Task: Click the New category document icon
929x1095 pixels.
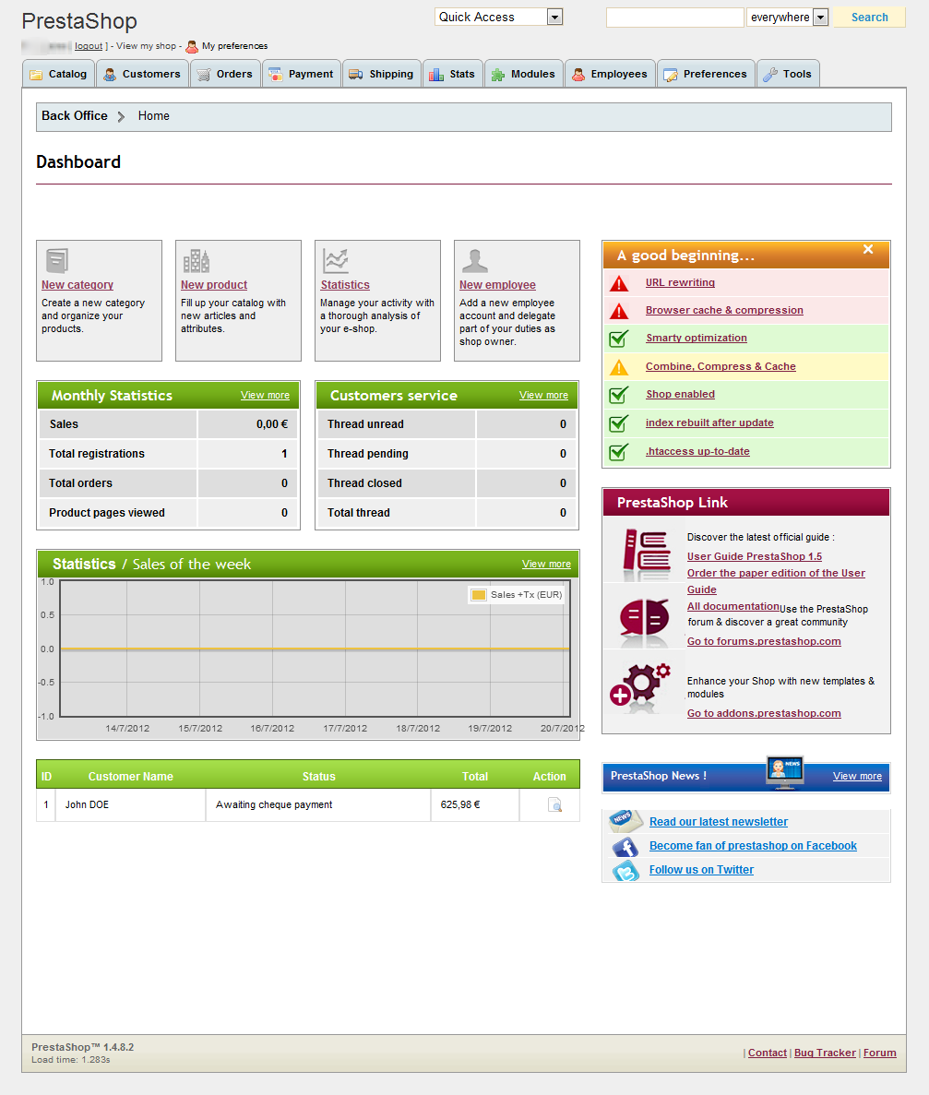Action: 56,260
